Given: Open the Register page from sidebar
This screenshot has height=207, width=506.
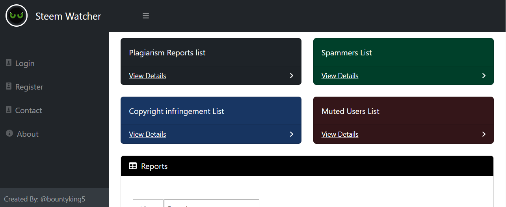Looking at the screenshot, I should [x=29, y=87].
